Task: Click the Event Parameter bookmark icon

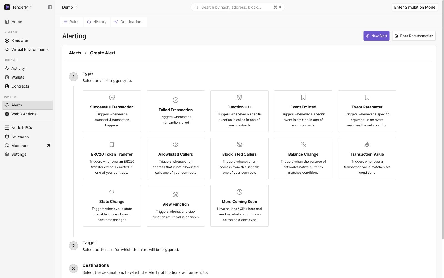Action: tap(367, 97)
